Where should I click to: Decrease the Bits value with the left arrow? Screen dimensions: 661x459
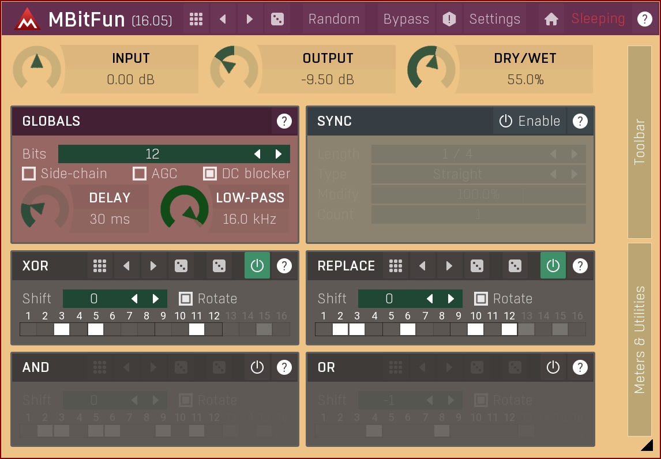point(257,154)
